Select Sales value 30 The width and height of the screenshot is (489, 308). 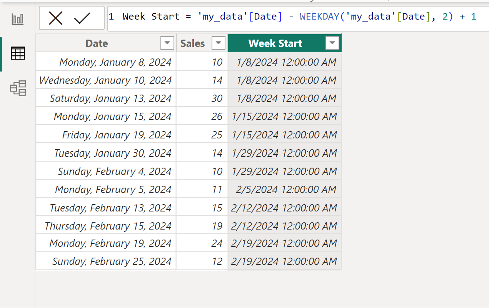tap(202, 98)
